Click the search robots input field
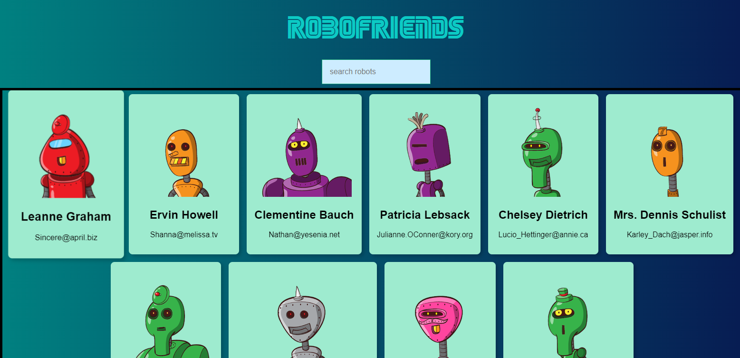The height and width of the screenshot is (358, 740). click(375, 72)
